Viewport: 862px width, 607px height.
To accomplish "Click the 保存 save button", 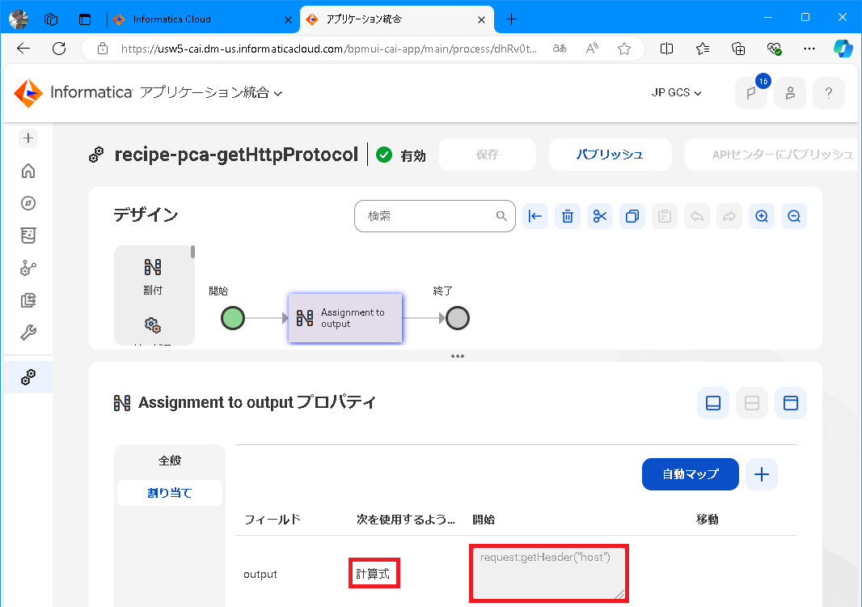I will point(488,155).
